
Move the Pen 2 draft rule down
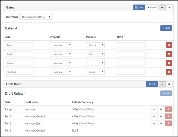pos(161,124)
